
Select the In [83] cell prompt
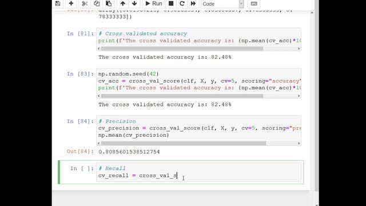pos(80,74)
